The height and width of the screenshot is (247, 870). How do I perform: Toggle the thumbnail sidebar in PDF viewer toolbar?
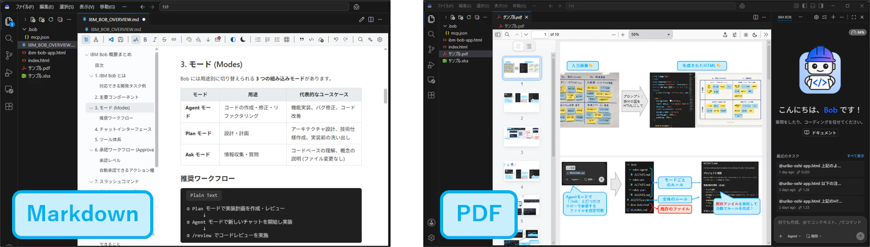click(x=498, y=35)
